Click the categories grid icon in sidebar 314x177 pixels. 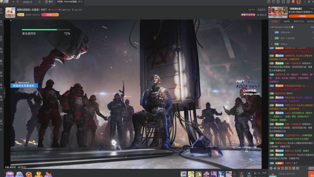[x=1, y=61]
